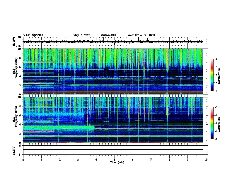Select the May 13, 2026 date label
This screenshot has width=232, height=179.
tap(82, 35)
